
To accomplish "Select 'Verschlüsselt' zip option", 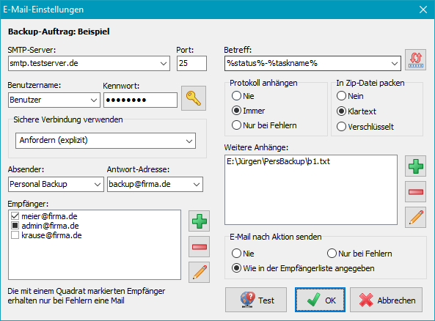I will pos(341,127).
